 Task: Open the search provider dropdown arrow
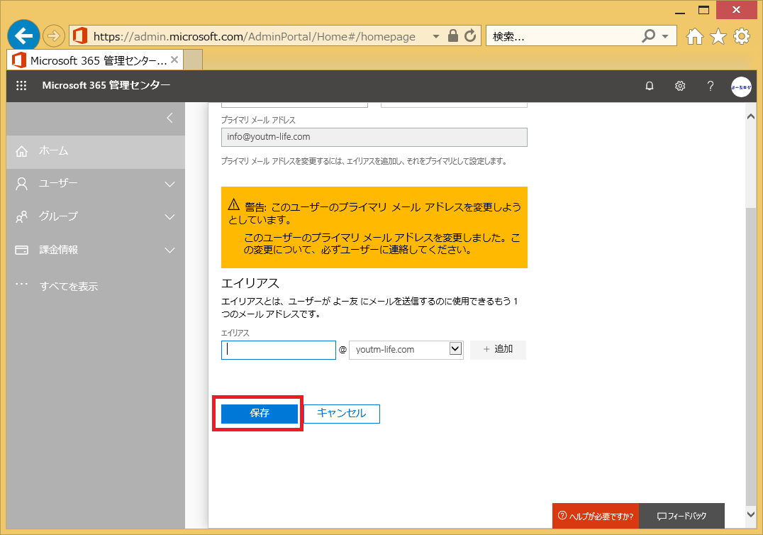(665, 36)
